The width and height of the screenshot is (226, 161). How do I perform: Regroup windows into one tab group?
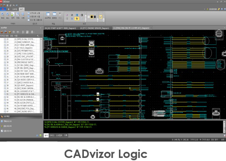click(x=35, y=20)
